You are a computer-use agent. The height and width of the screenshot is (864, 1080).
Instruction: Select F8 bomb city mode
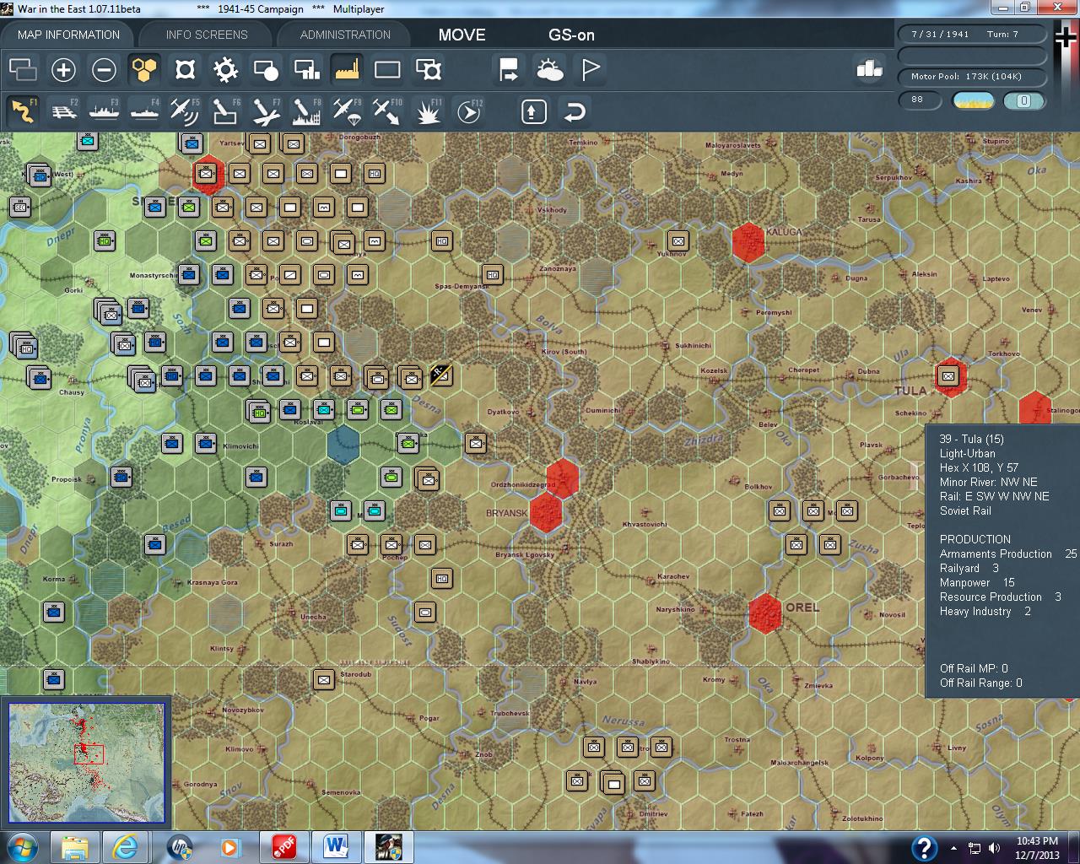(x=306, y=111)
